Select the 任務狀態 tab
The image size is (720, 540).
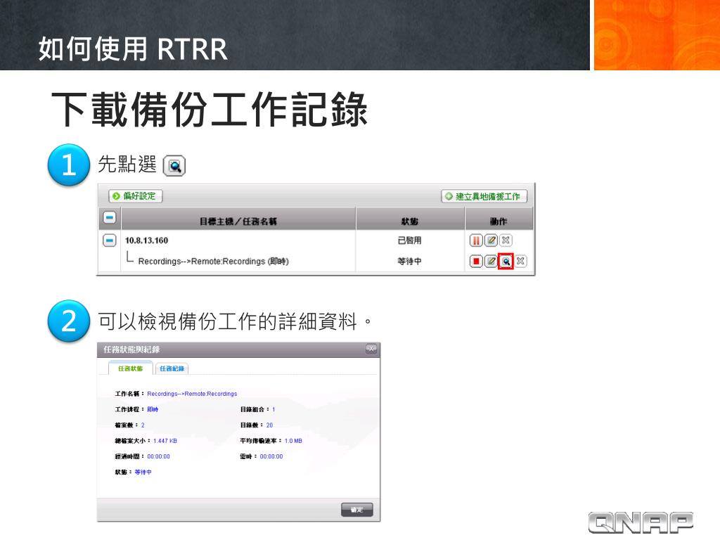tap(130, 368)
